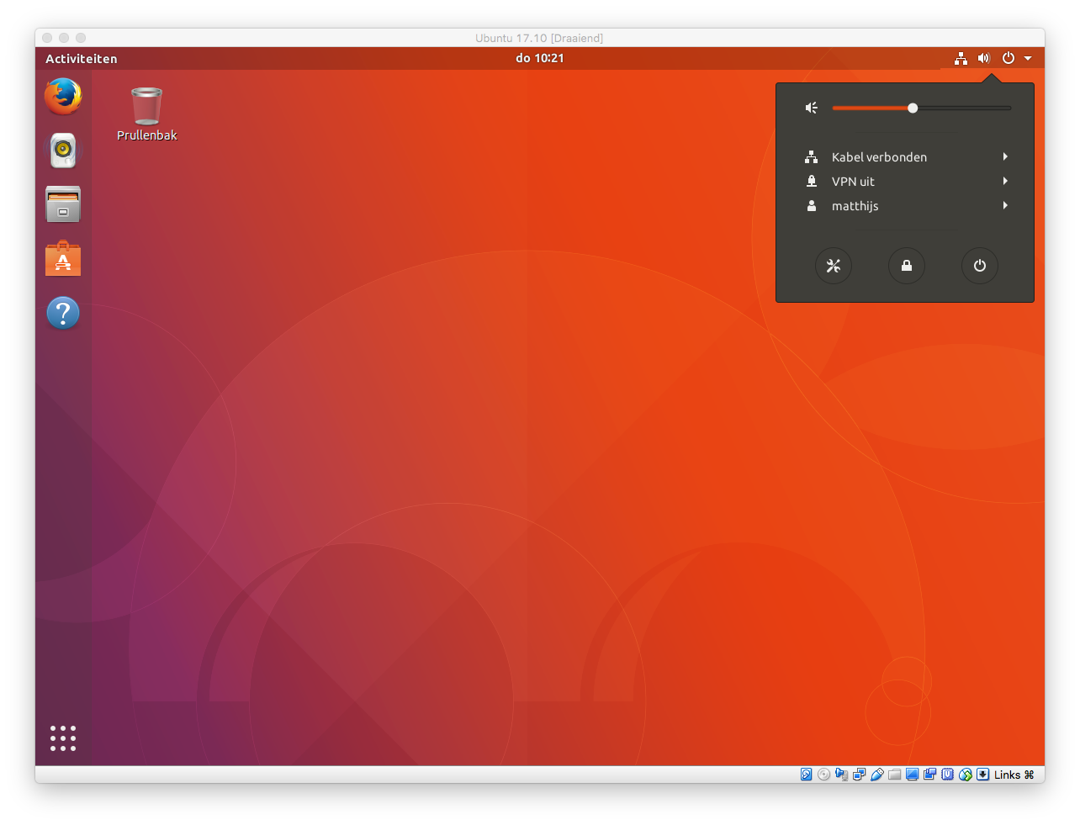The image size is (1080, 825).
Task: Collapse system menu via top bar arrow
Action: [1028, 59]
